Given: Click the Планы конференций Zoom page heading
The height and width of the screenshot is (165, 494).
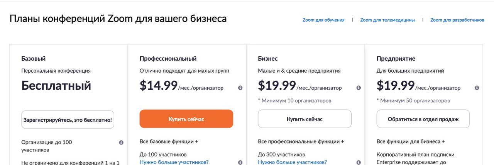Looking at the screenshot, I should point(118,19).
